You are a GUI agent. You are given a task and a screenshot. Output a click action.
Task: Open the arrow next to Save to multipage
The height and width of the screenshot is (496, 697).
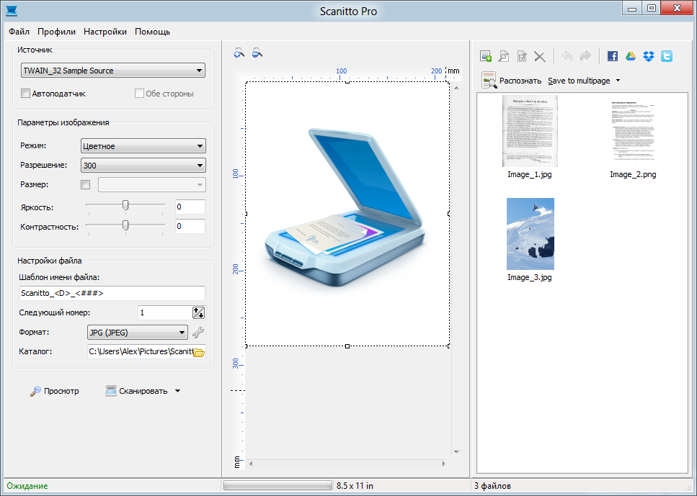pos(618,81)
